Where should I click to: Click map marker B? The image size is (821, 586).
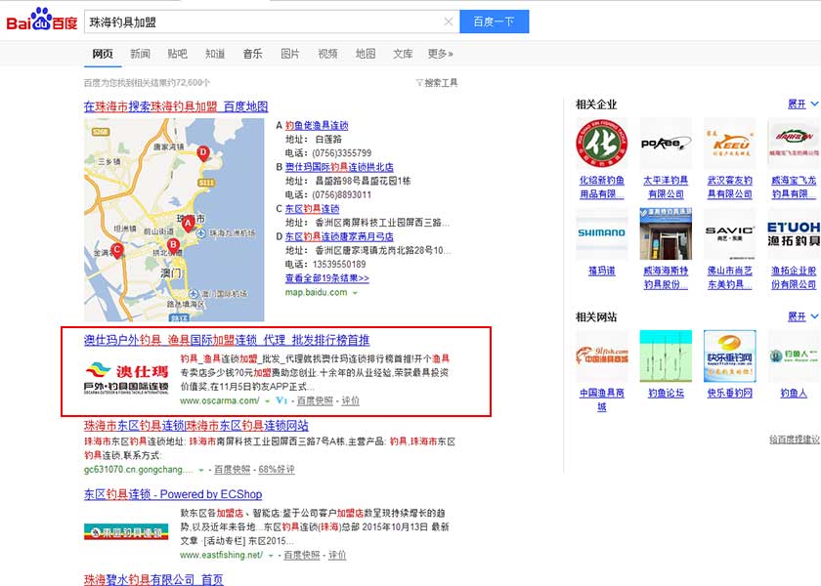[x=173, y=245]
